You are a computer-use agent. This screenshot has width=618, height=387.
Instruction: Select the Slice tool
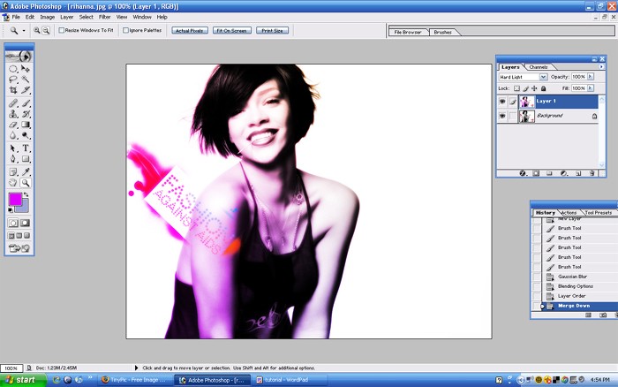[26, 90]
